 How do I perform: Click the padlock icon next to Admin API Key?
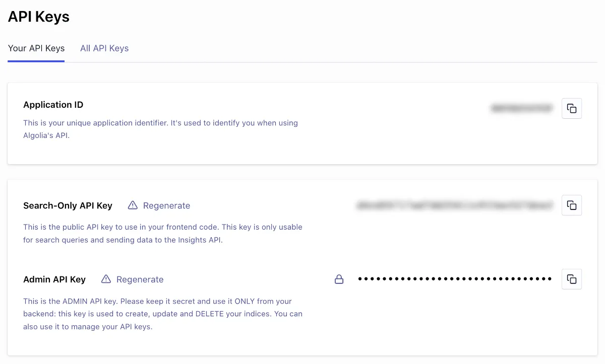click(x=339, y=279)
